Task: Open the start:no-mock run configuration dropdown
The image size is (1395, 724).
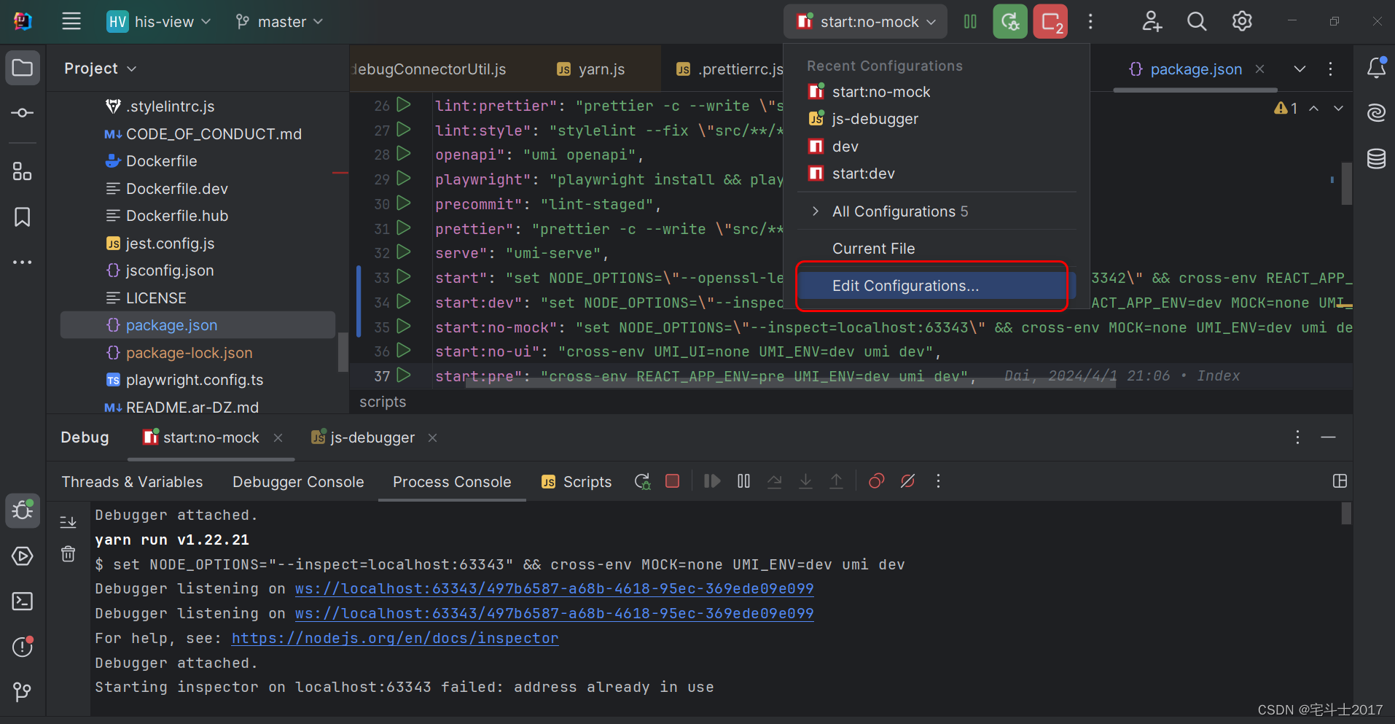Action: [x=866, y=22]
